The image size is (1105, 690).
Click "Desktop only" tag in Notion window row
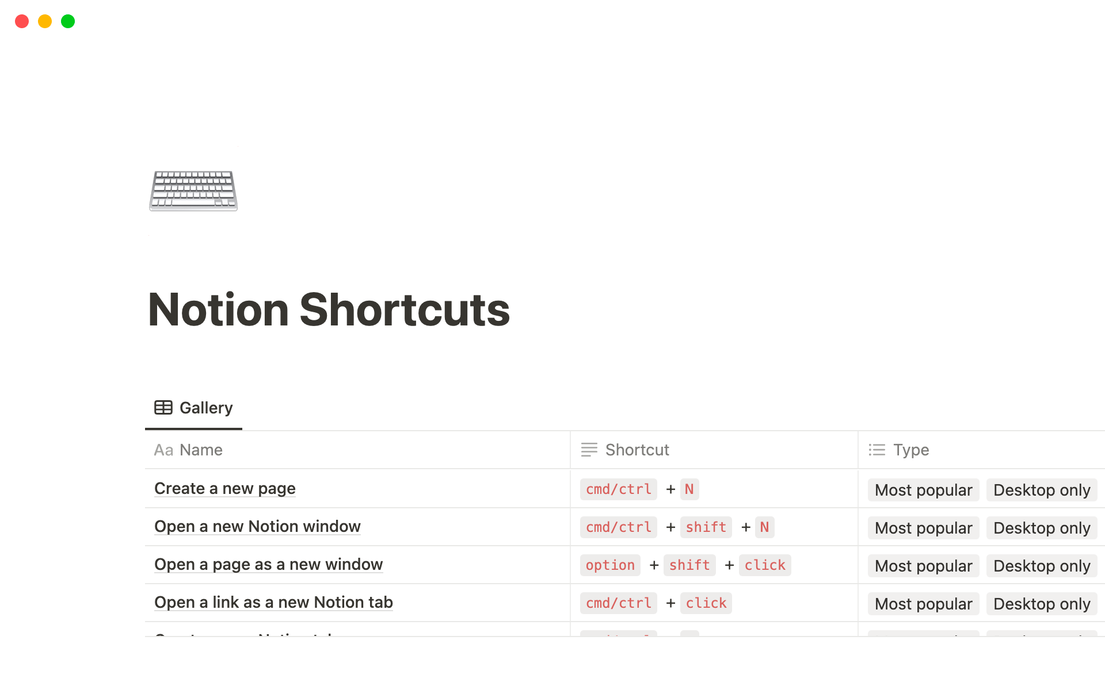pos(1042,528)
